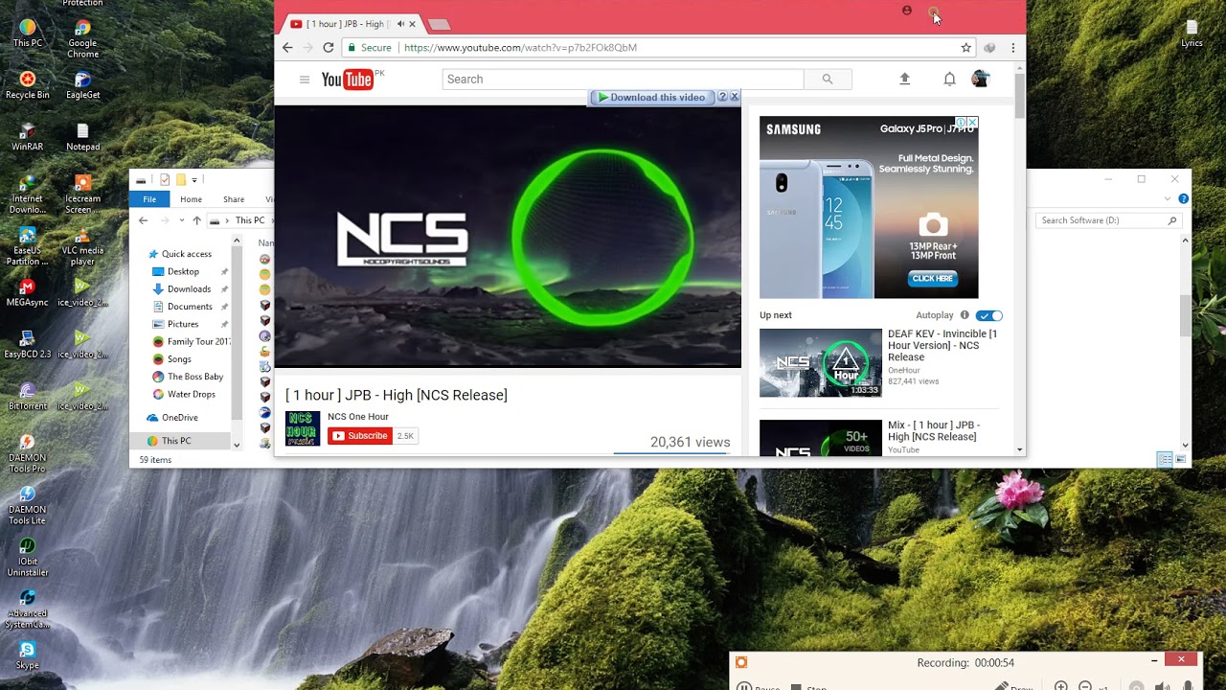Open the YouTube hamburger guide menu
This screenshot has width=1226, height=690.
coord(305,80)
